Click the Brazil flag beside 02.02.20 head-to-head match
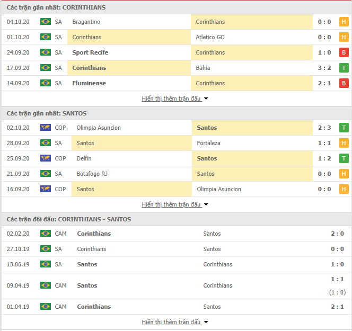This screenshot has height=331, width=352. point(45,234)
